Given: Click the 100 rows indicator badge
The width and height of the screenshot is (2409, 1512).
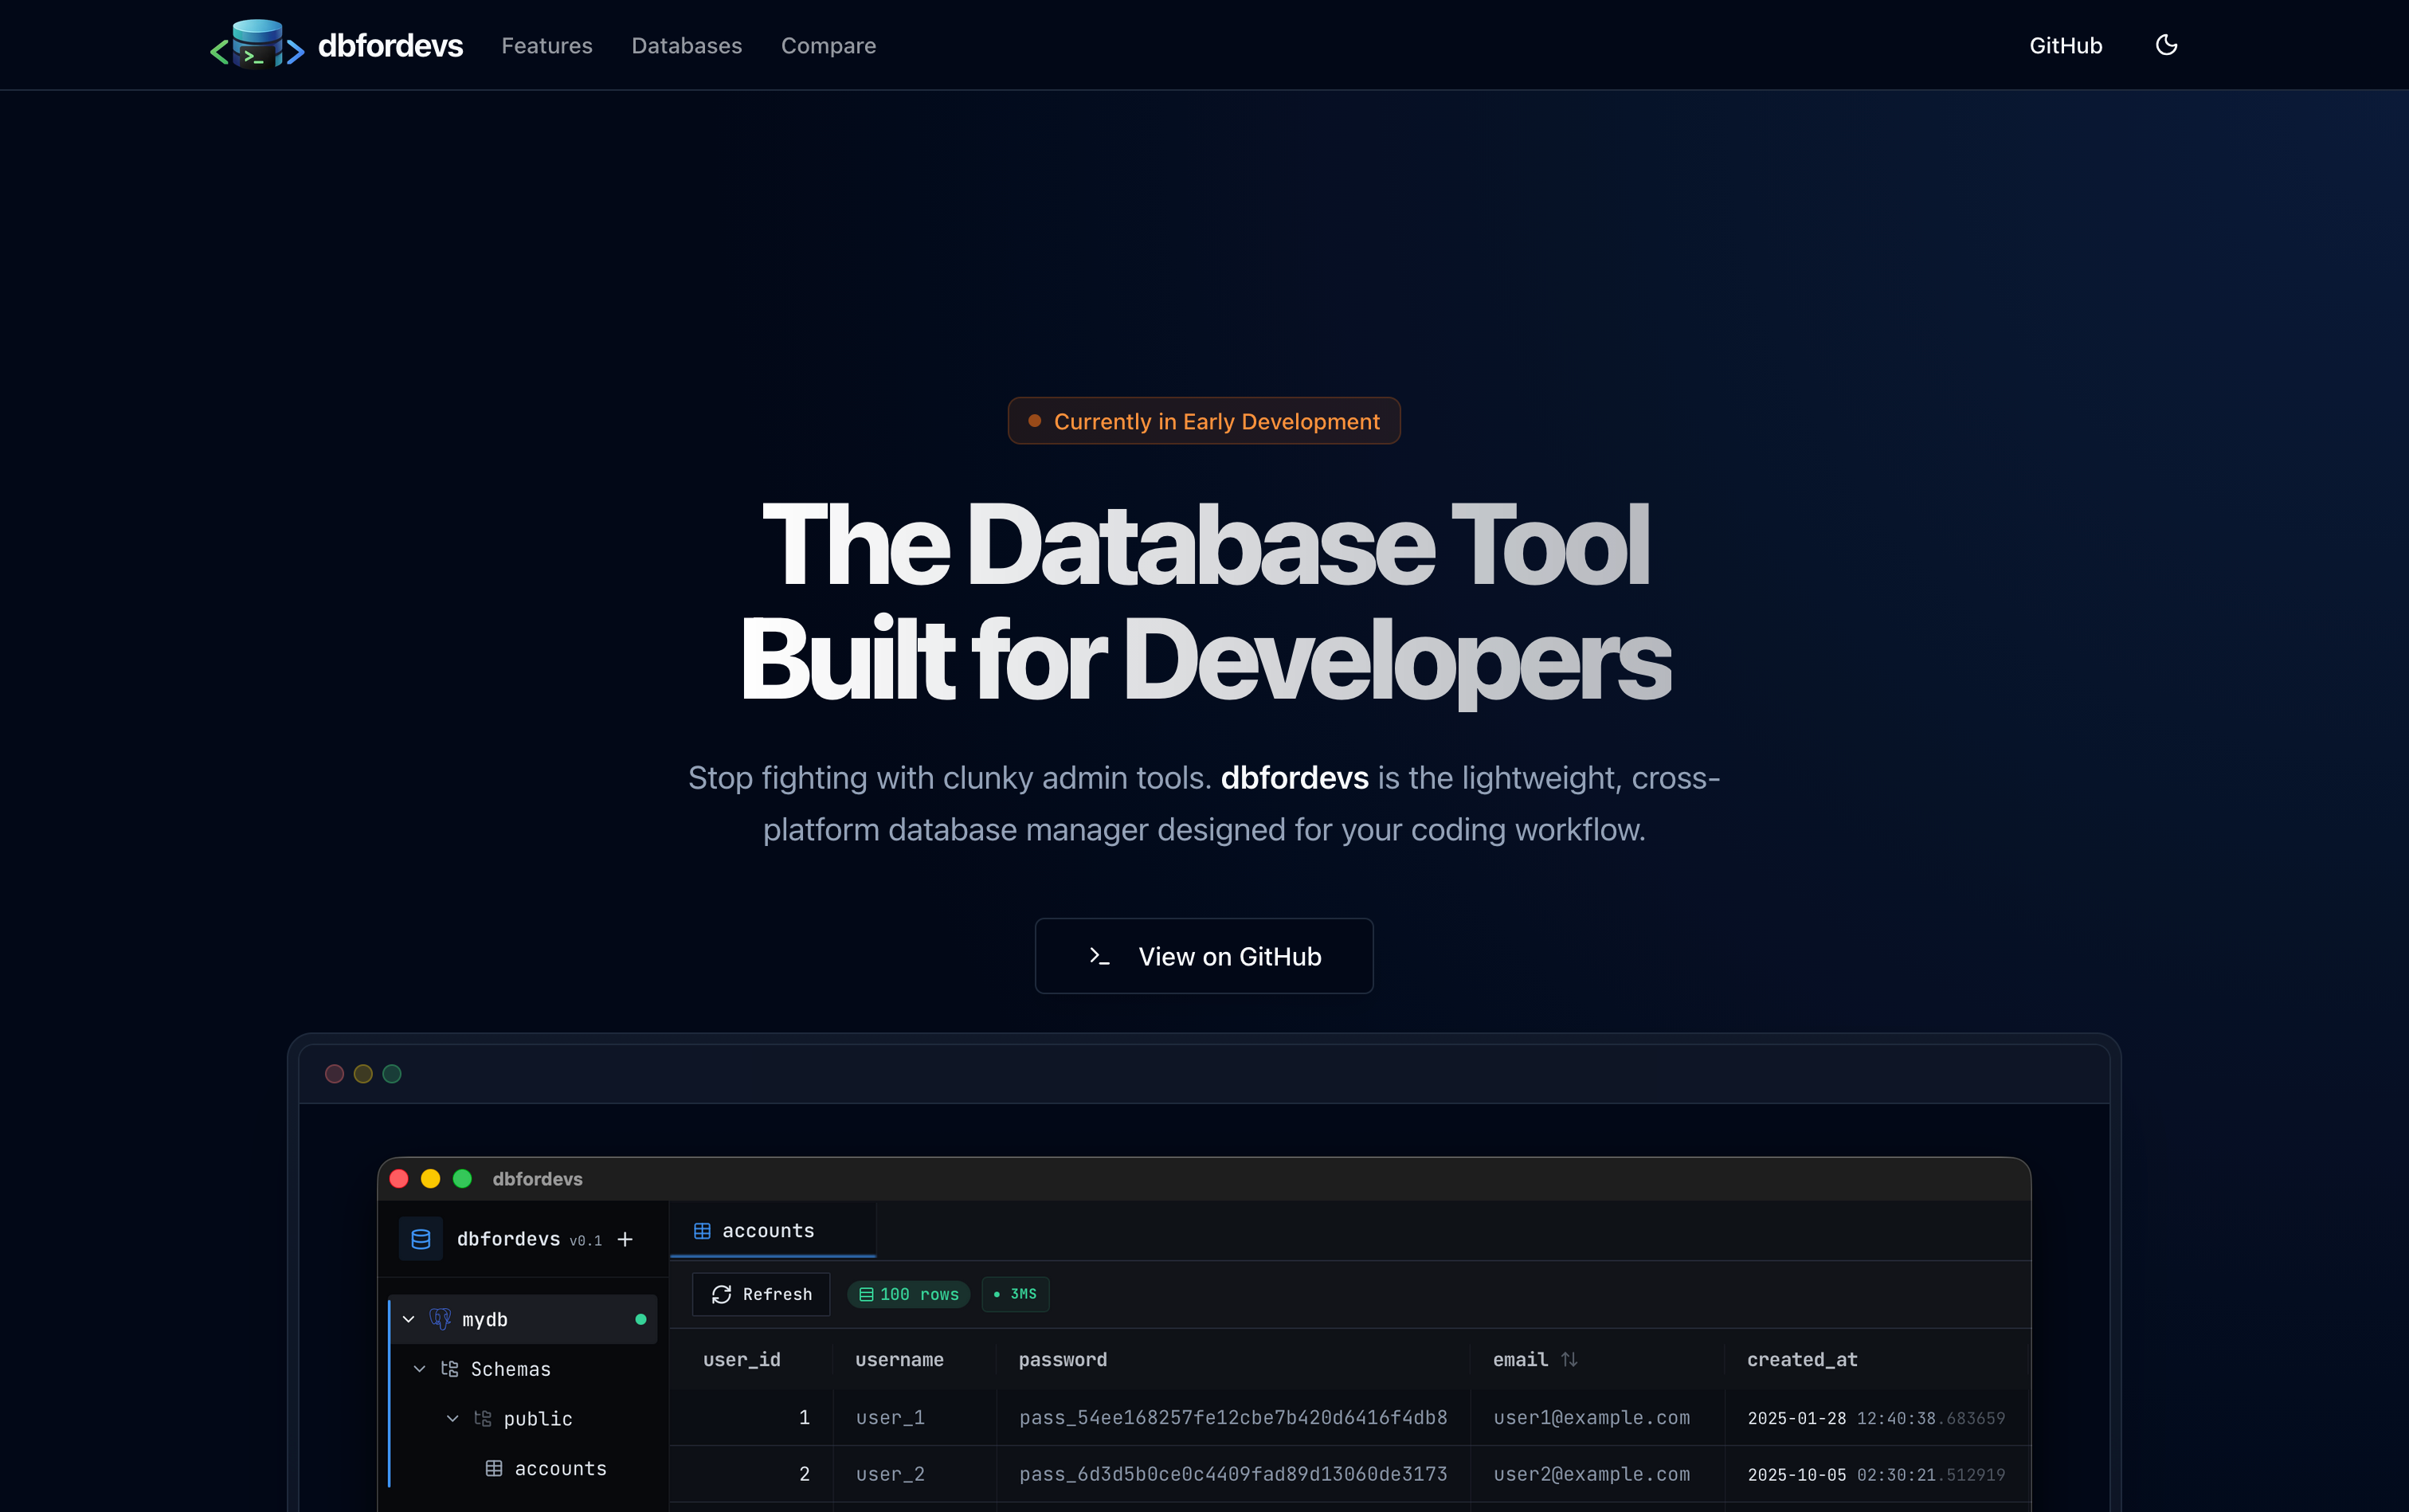Looking at the screenshot, I should (907, 1294).
